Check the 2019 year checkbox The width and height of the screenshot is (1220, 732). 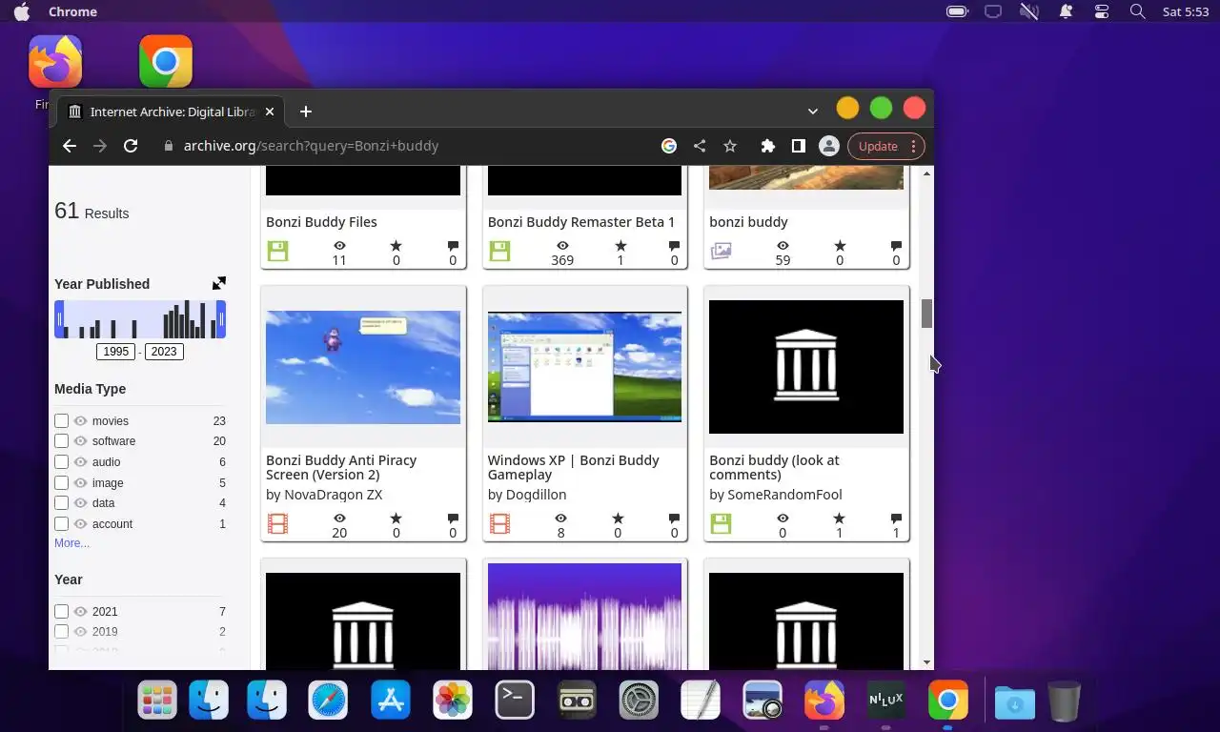[x=61, y=631]
